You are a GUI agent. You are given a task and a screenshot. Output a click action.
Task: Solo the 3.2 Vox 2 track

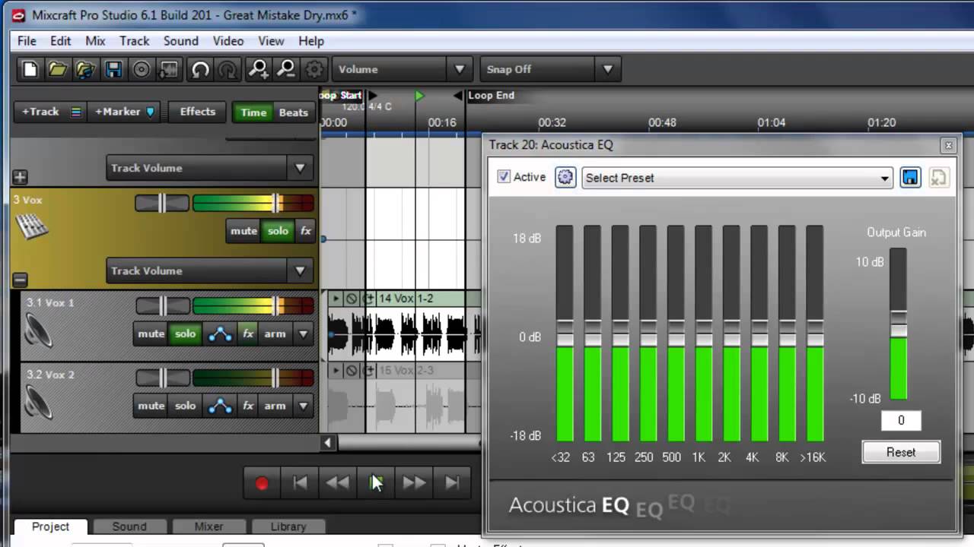click(185, 406)
